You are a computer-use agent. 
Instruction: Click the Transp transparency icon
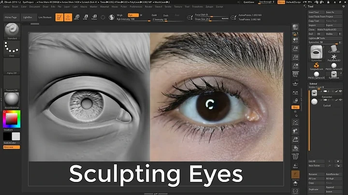click(x=295, y=166)
